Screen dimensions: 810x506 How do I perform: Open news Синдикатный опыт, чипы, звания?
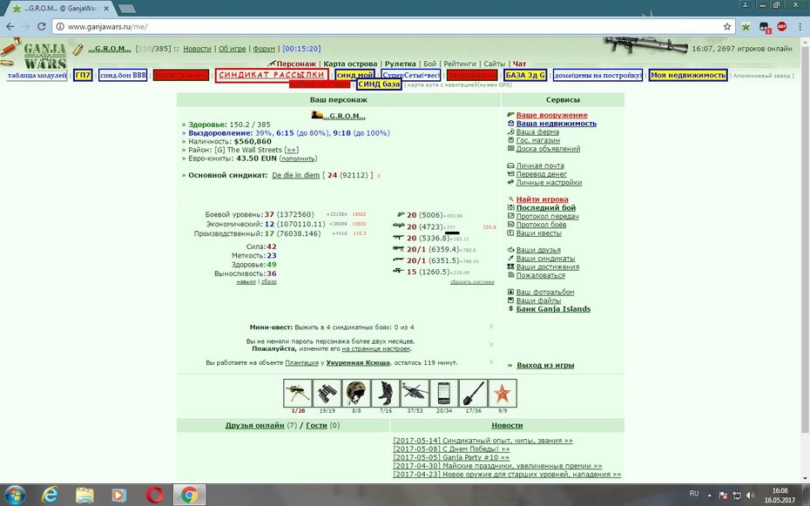(x=483, y=441)
